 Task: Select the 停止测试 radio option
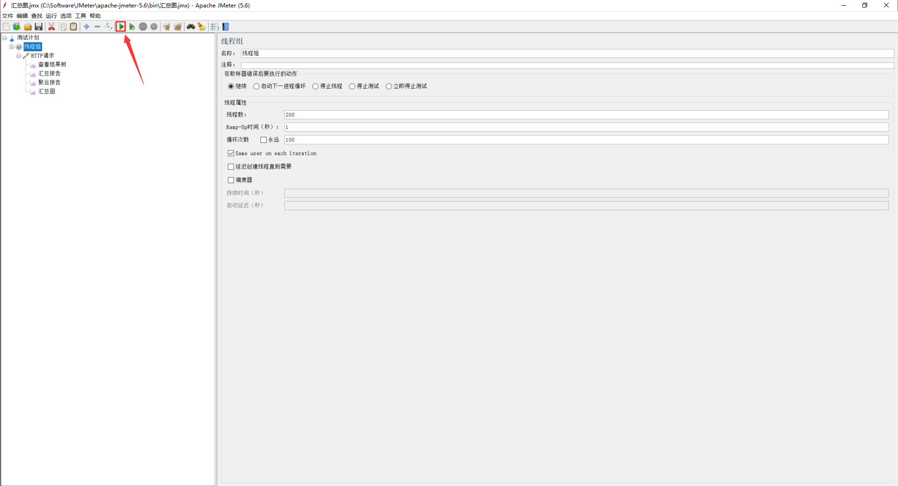point(352,86)
